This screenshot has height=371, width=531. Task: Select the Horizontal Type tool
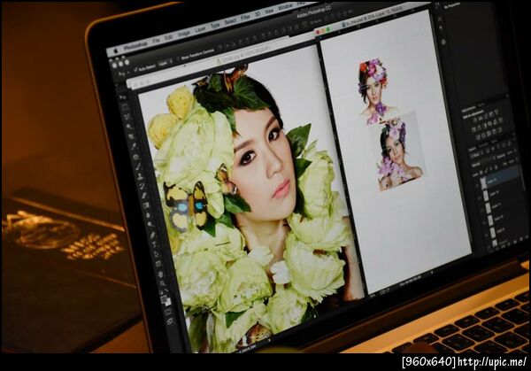click(155, 244)
